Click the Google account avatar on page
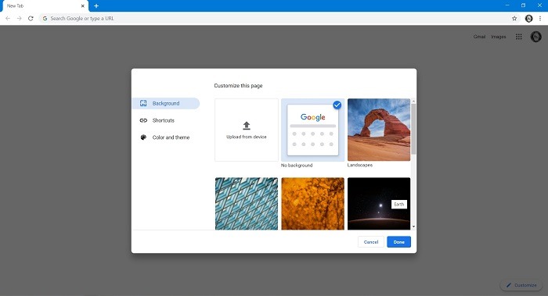 click(535, 37)
